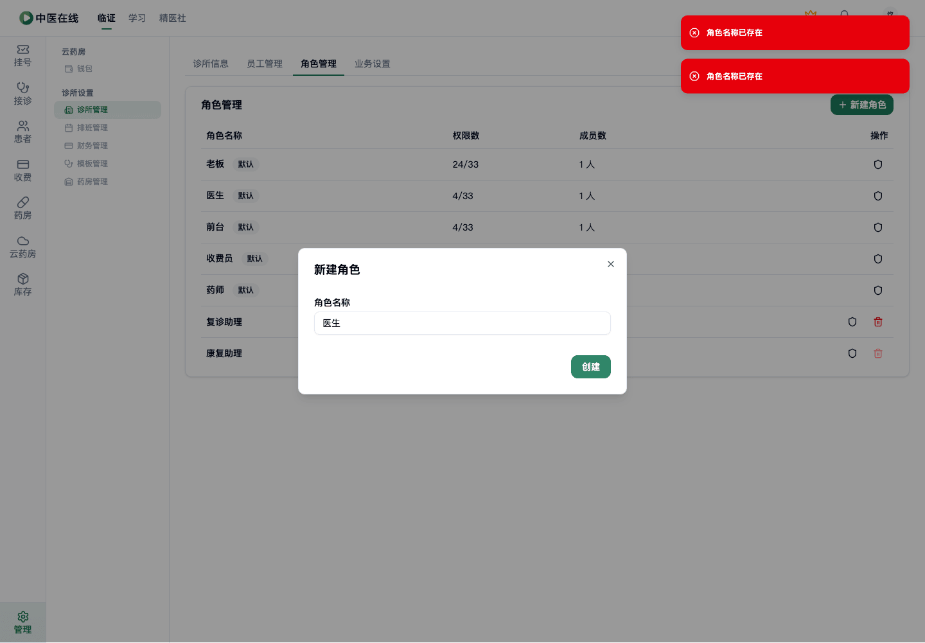The height and width of the screenshot is (643, 925).
Task: Open permissions shield for 前台 role
Action: pos(877,227)
